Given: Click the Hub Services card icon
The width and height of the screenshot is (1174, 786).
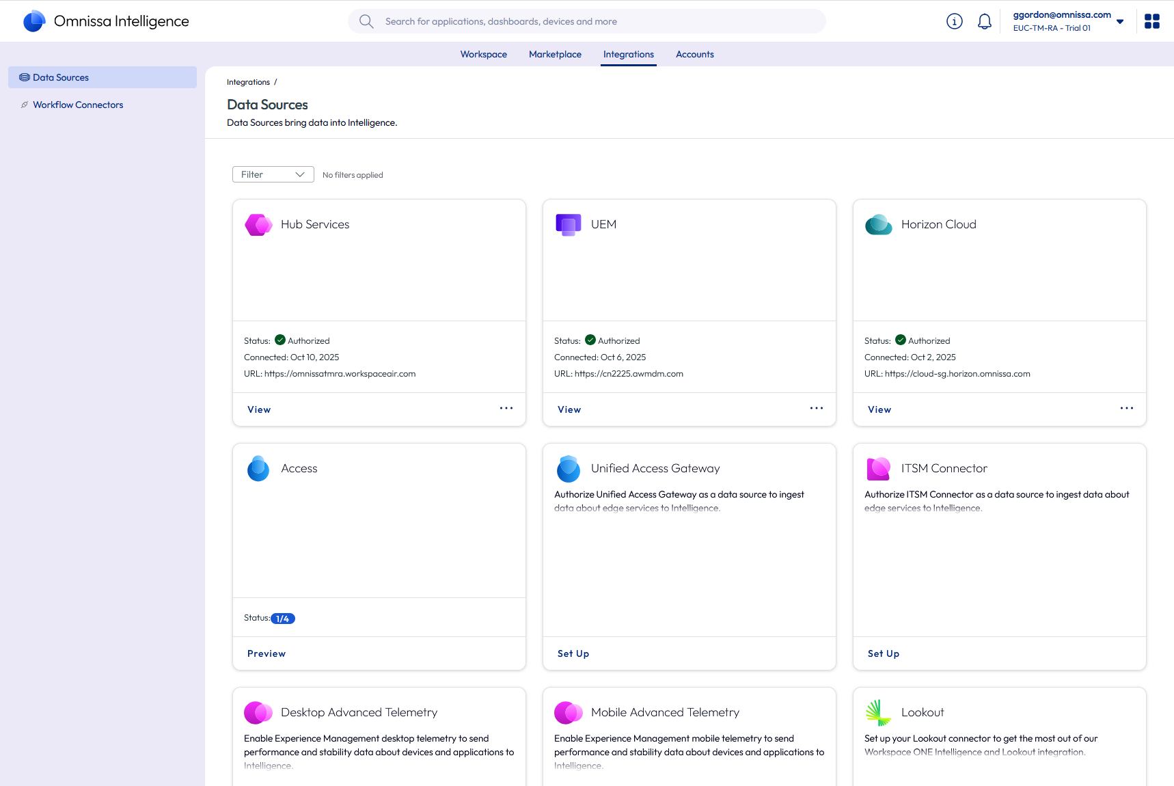Looking at the screenshot, I should click(258, 225).
